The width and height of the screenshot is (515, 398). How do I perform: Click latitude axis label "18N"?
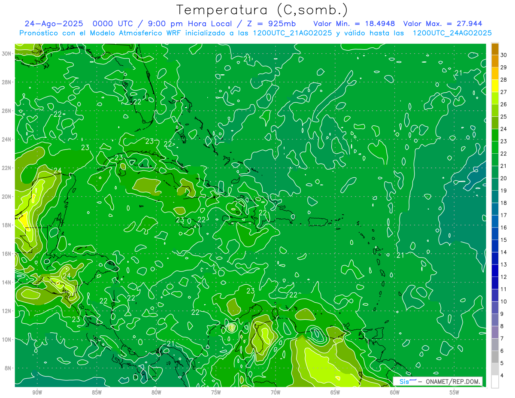point(6,225)
